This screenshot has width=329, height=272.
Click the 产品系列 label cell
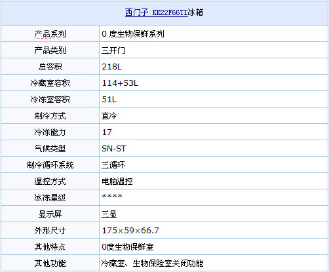pos(50,34)
